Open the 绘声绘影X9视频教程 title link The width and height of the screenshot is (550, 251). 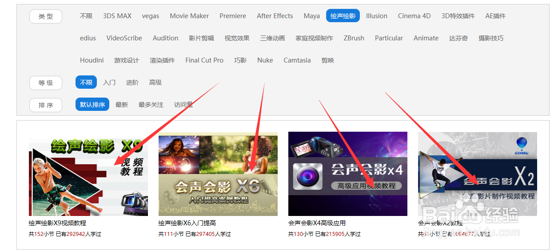[x=57, y=223]
